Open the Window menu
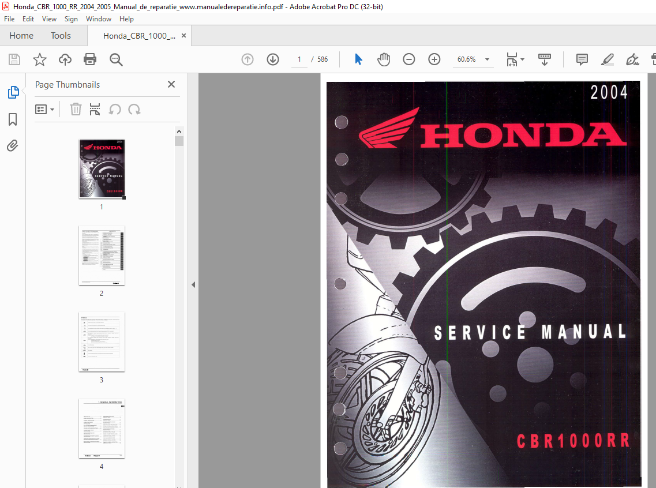Viewport: 656px width, 488px height. [99, 19]
